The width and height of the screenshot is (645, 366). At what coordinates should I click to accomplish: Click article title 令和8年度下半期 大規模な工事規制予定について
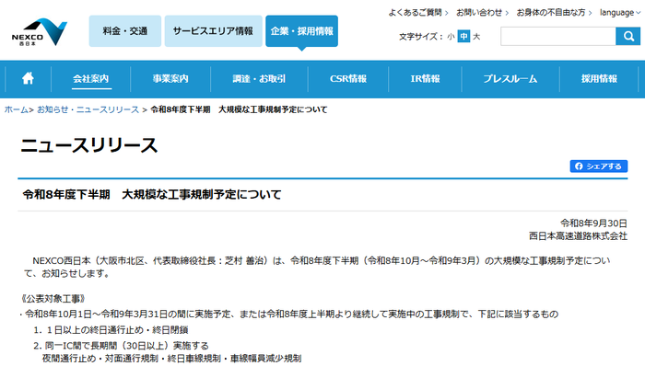pyautogui.click(x=152, y=194)
